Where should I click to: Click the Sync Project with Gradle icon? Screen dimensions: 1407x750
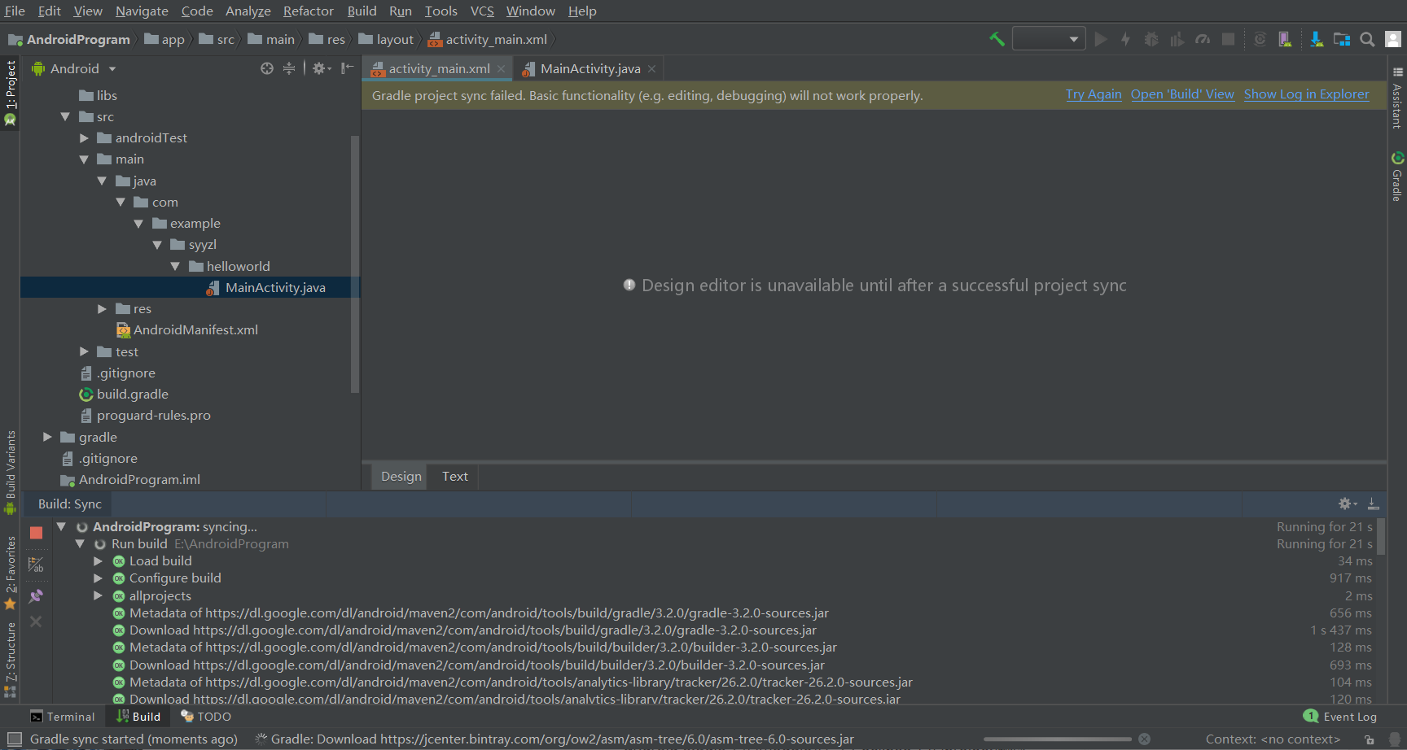1260,39
